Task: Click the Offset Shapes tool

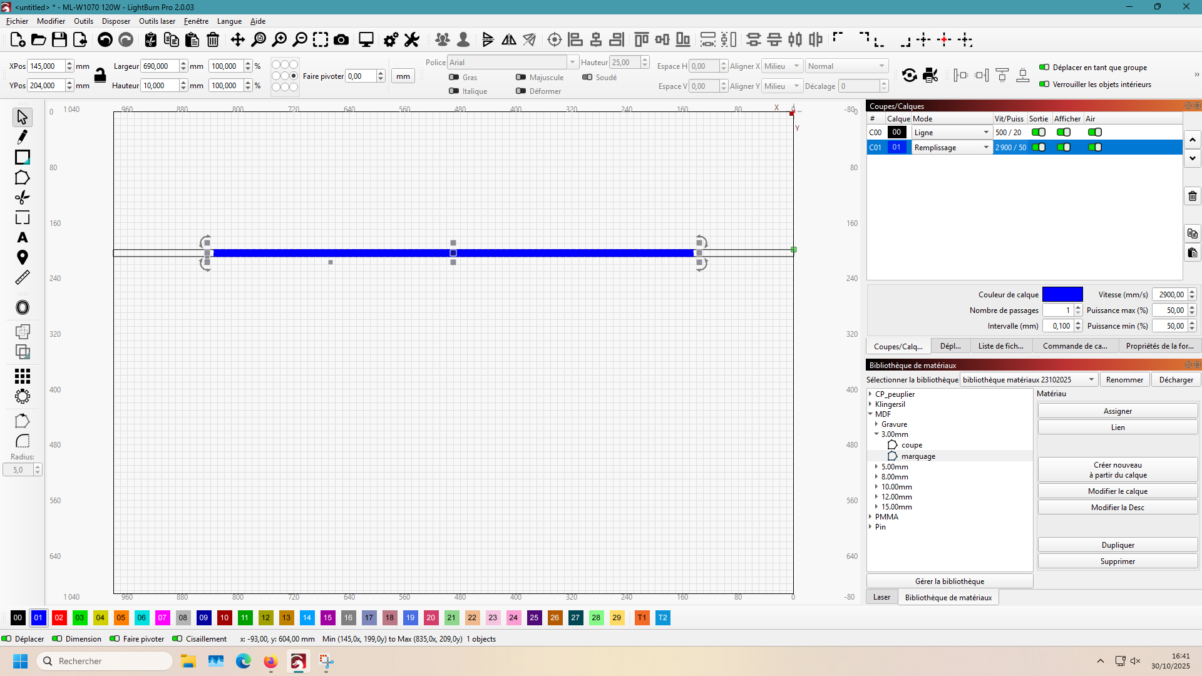Action: tap(23, 307)
